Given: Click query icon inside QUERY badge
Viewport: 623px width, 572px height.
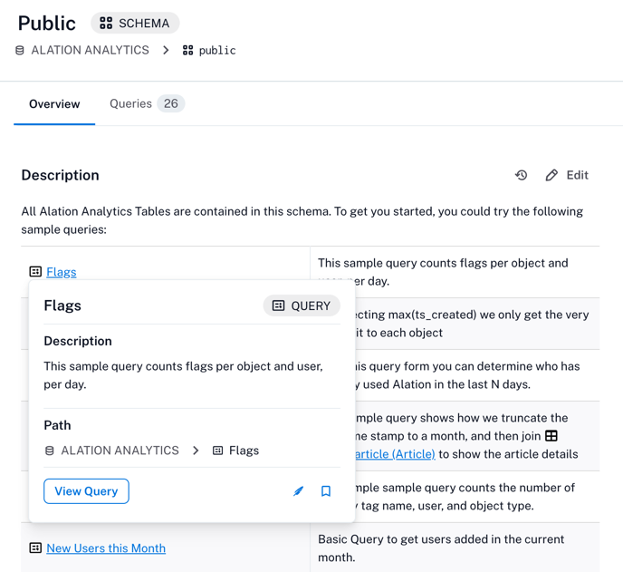Looking at the screenshot, I should pyautogui.click(x=278, y=305).
